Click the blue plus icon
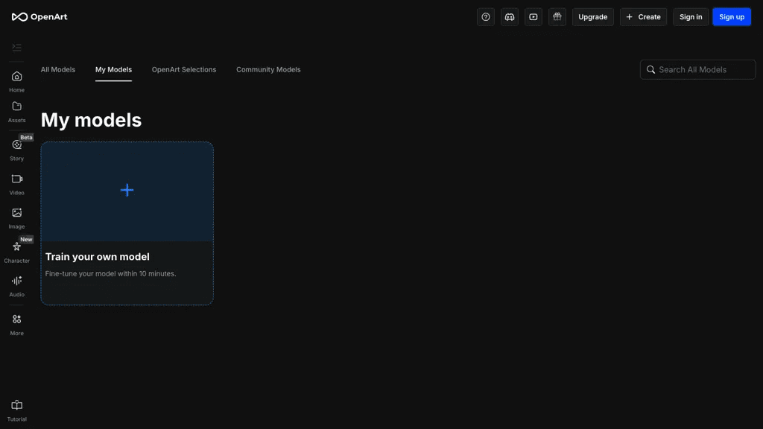This screenshot has height=429, width=763. [127, 190]
